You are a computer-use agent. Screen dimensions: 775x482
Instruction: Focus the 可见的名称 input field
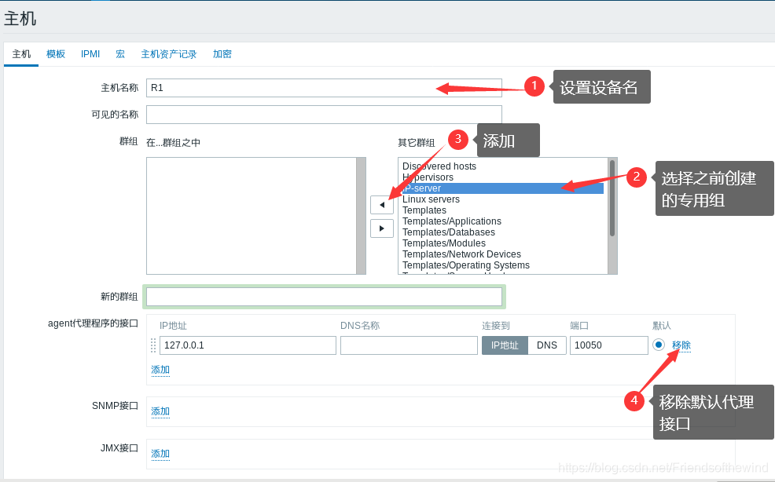[324, 115]
